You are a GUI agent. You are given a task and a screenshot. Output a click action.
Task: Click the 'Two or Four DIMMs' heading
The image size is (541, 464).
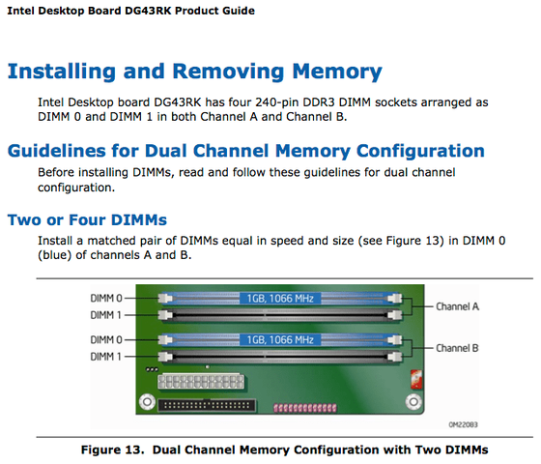click(x=87, y=220)
